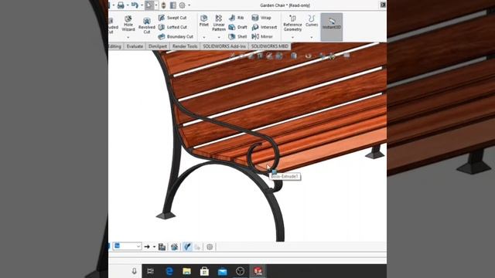
Task: Launch Microsoft Edge from the taskbar
Action: (169, 271)
